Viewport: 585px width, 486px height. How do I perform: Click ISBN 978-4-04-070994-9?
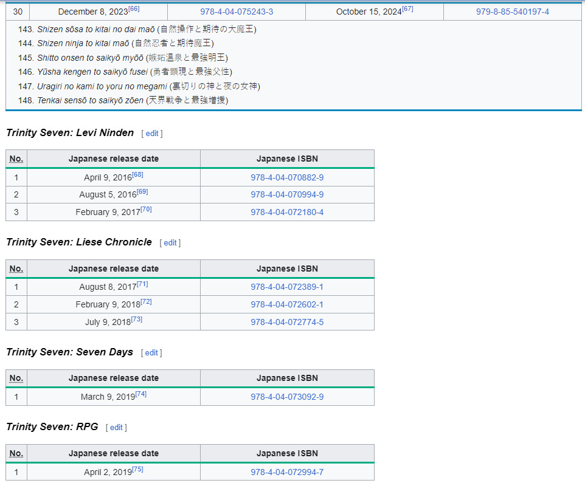coord(287,194)
